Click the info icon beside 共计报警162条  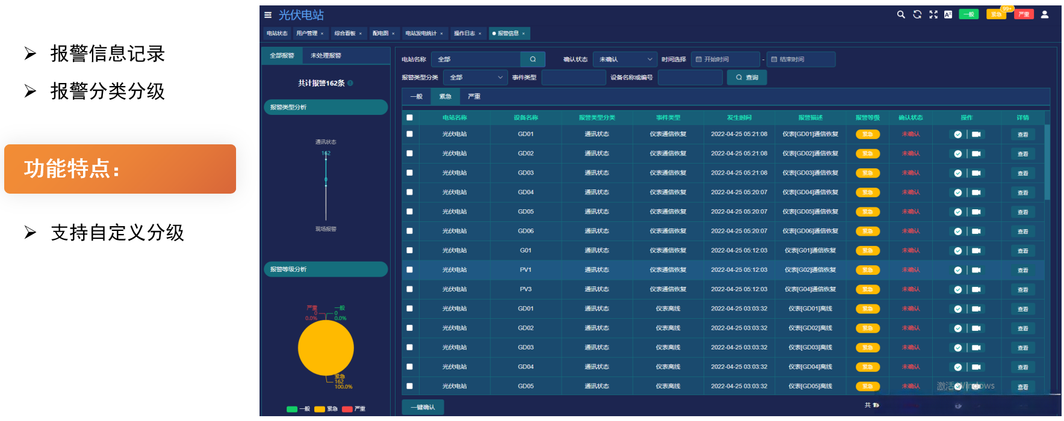point(350,83)
